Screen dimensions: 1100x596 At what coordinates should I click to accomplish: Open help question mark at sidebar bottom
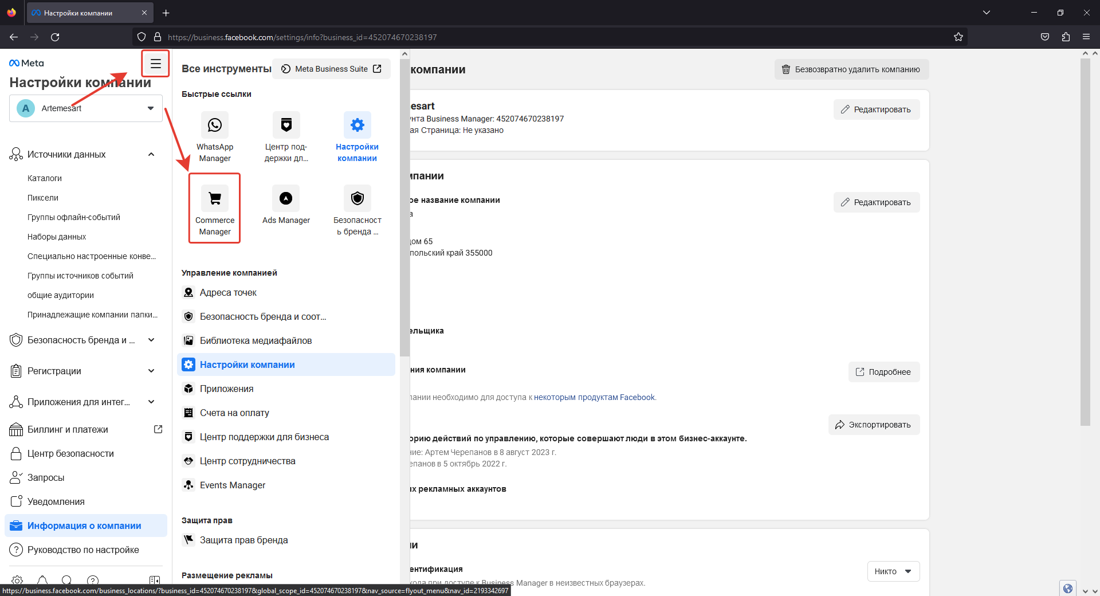[x=93, y=580]
